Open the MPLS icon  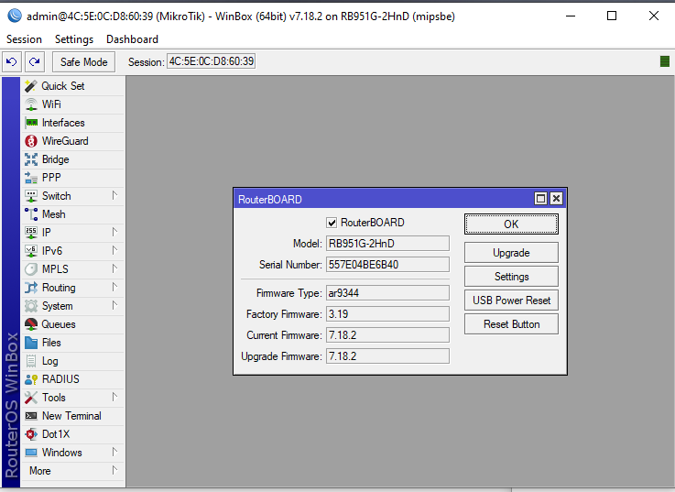click(31, 269)
